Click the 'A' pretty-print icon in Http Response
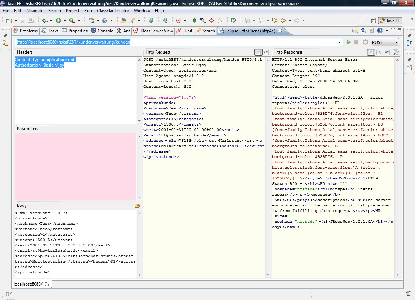The width and height of the screenshot is (415, 300). point(379,53)
